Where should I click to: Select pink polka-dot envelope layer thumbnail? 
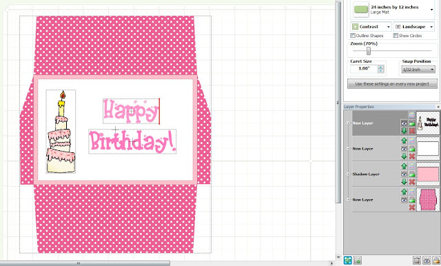(x=428, y=200)
